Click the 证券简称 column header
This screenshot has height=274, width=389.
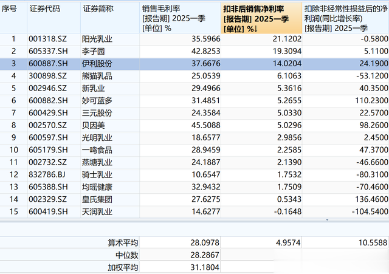tap(110, 18)
